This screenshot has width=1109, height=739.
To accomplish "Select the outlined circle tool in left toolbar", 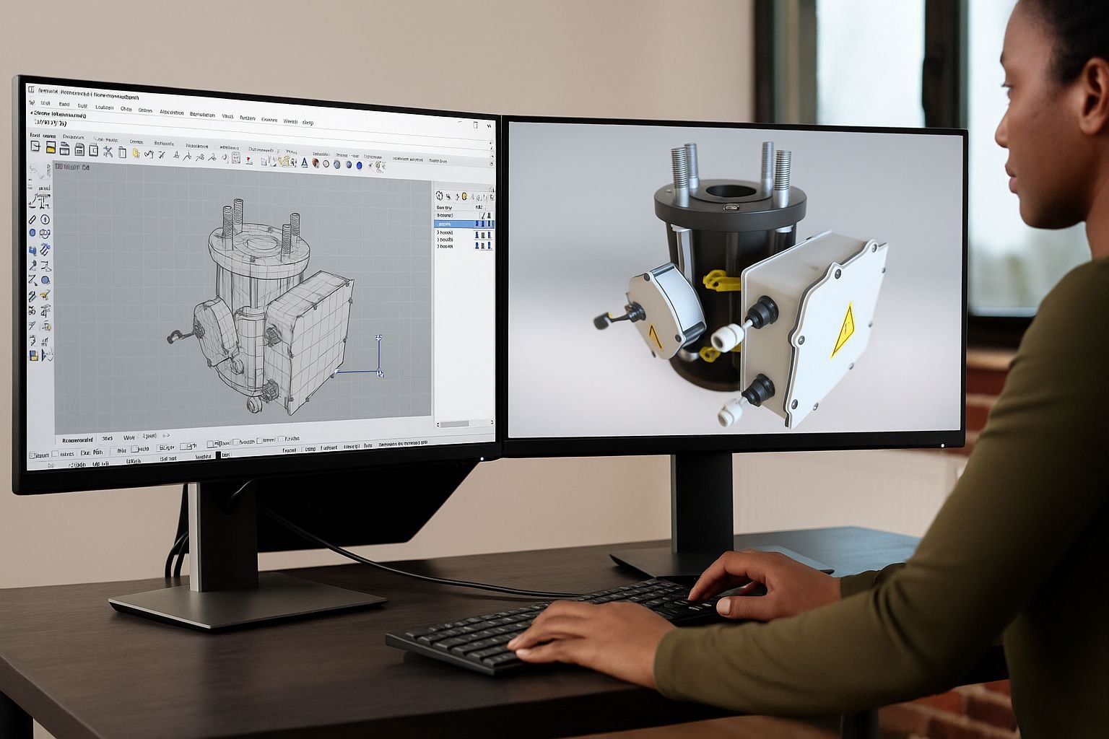I will point(45,219).
